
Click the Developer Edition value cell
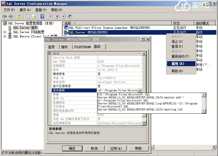tap(119, 82)
